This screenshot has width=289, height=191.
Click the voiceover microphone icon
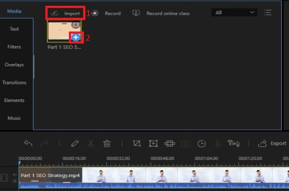[x=218, y=143]
